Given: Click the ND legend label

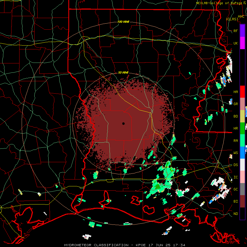Looking at the screenshot, I should click(x=236, y=214).
